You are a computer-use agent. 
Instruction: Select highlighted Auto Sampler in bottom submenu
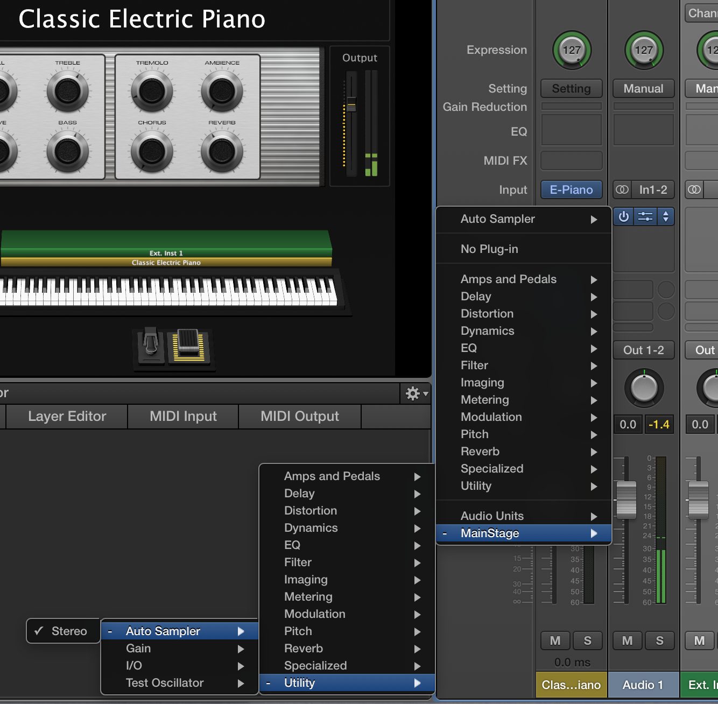[x=180, y=631]
